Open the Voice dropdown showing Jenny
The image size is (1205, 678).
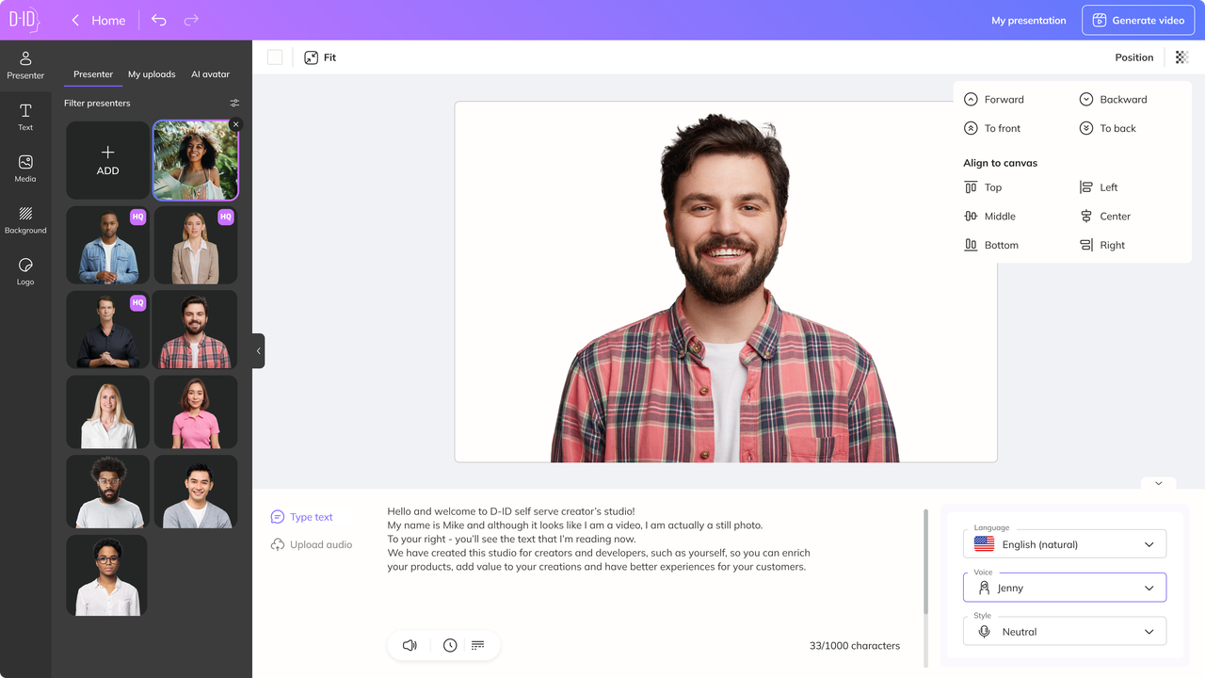tap(1065, 588)
